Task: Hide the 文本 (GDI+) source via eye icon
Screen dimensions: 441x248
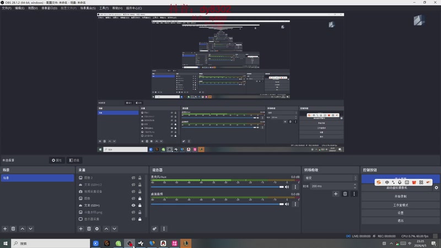Action: pyautogui.click(x=133, y=206)
